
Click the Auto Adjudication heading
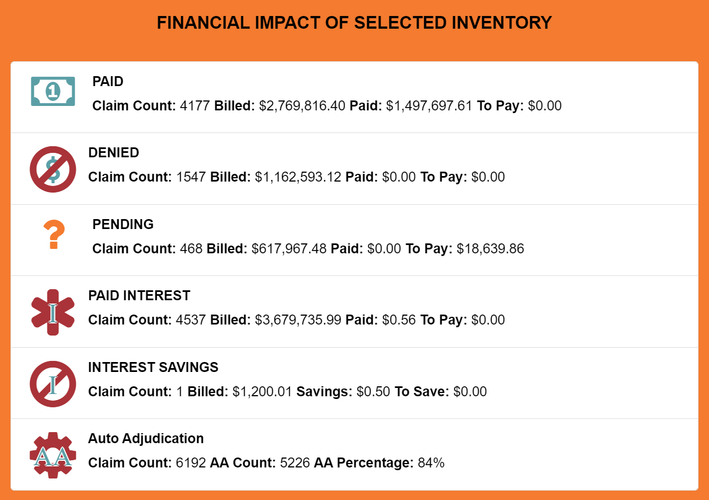[x=146, y=439]
